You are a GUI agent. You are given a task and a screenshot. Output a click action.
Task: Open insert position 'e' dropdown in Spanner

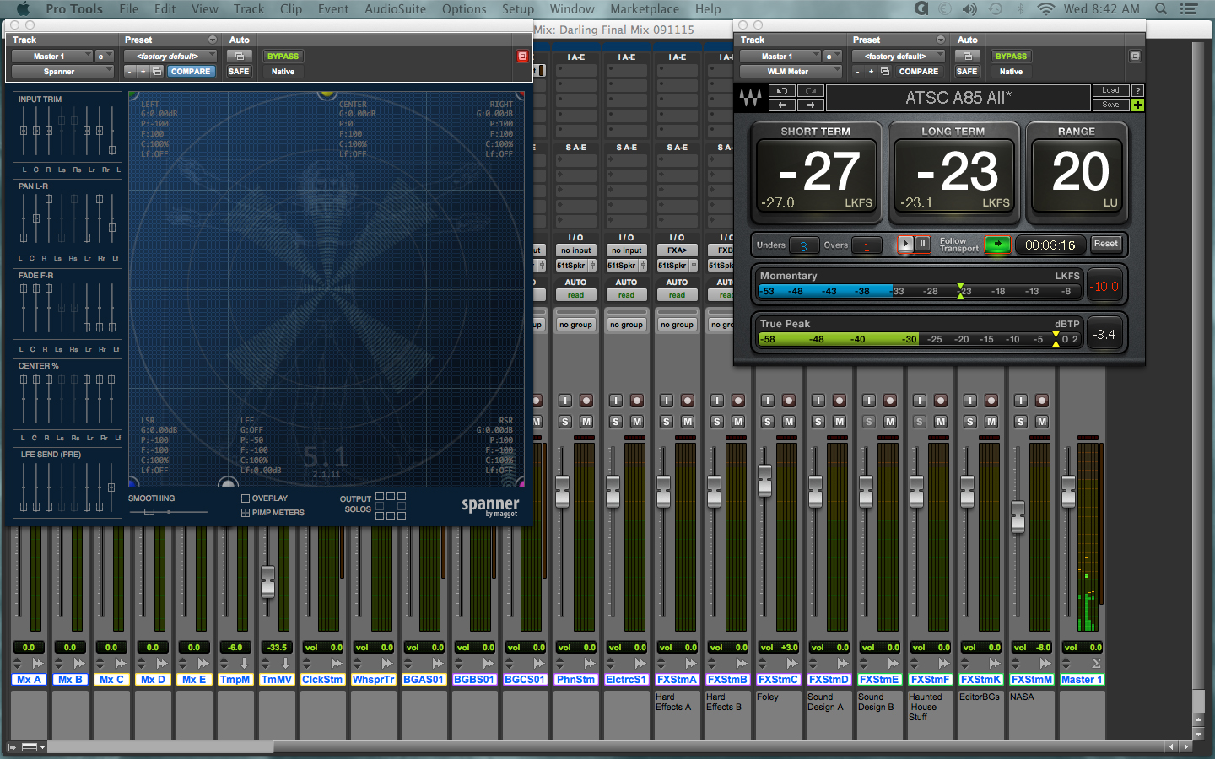coord(104,57)
